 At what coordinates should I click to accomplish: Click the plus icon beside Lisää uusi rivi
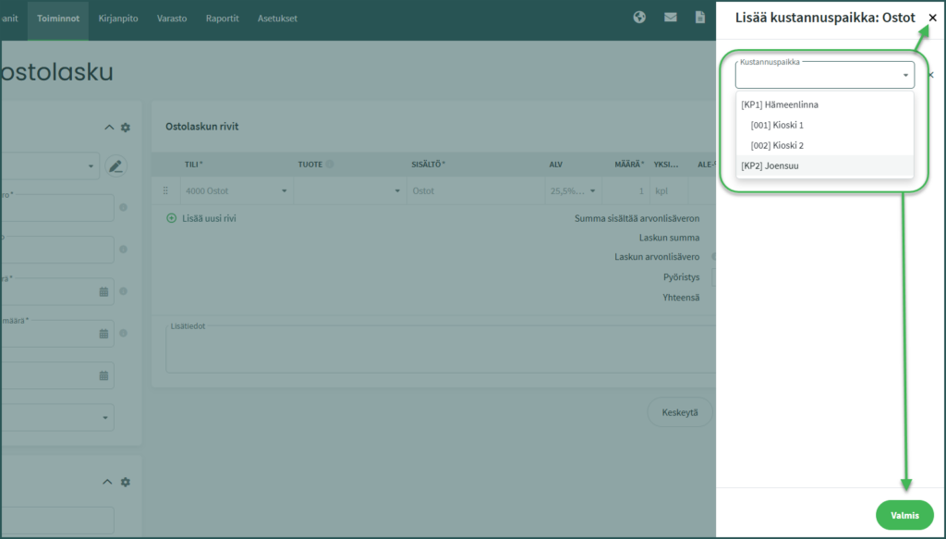171,218
